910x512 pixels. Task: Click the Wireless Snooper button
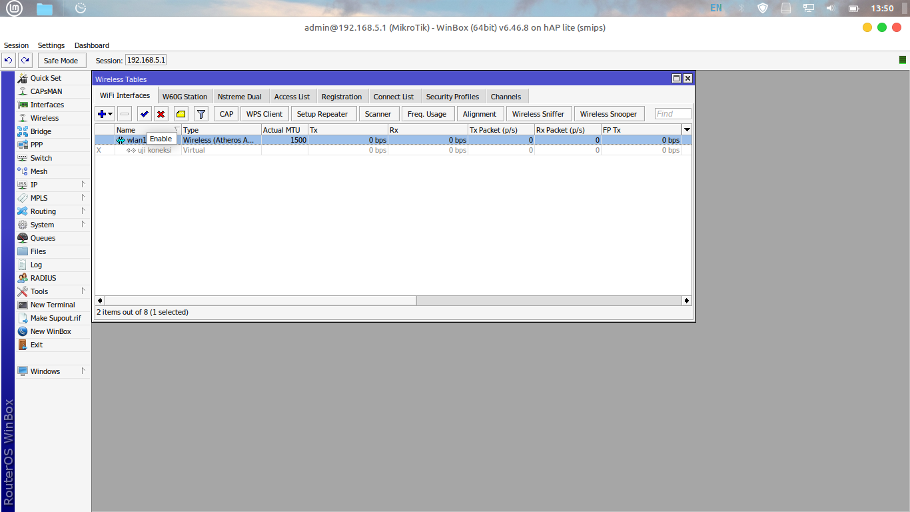click(x=609, y=114)
